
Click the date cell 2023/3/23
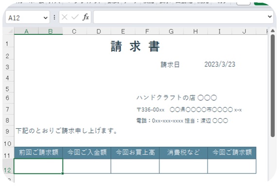click(220, 64)
